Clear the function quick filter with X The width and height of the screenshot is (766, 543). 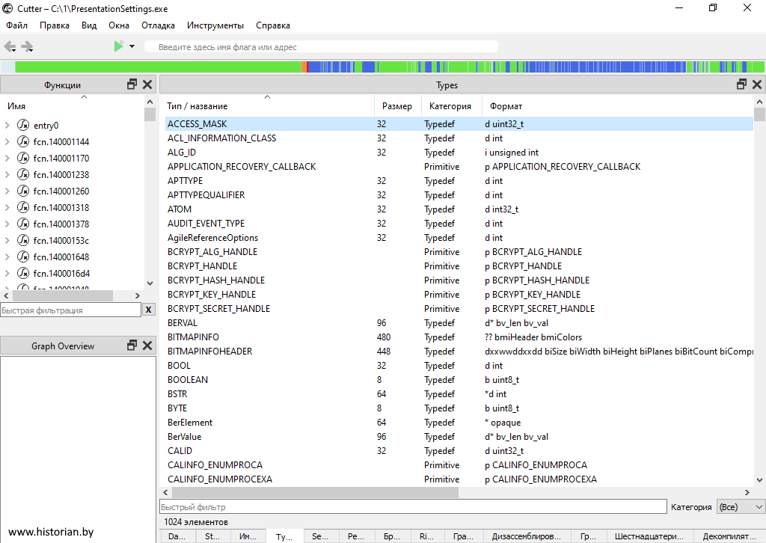coord(149,310)
